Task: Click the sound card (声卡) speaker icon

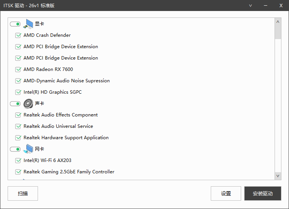Action: (28, 104)
